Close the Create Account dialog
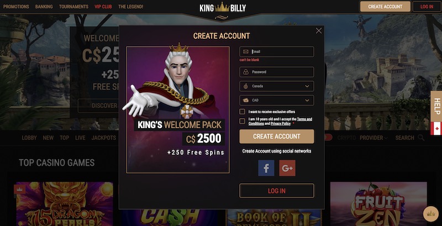 point(319,31)
